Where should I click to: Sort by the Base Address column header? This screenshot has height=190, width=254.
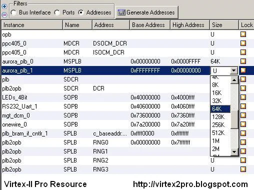click(150, 25)
